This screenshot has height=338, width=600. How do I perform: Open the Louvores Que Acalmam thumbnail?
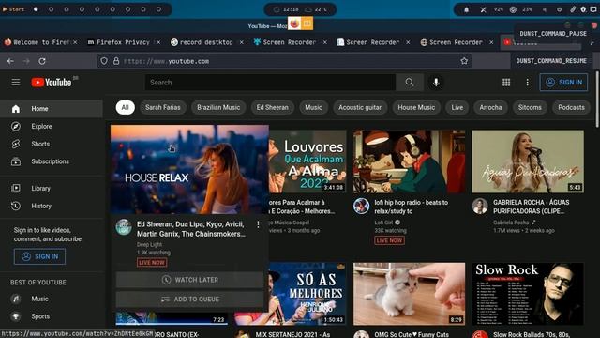pyautogui.click(x=307, y=161)
